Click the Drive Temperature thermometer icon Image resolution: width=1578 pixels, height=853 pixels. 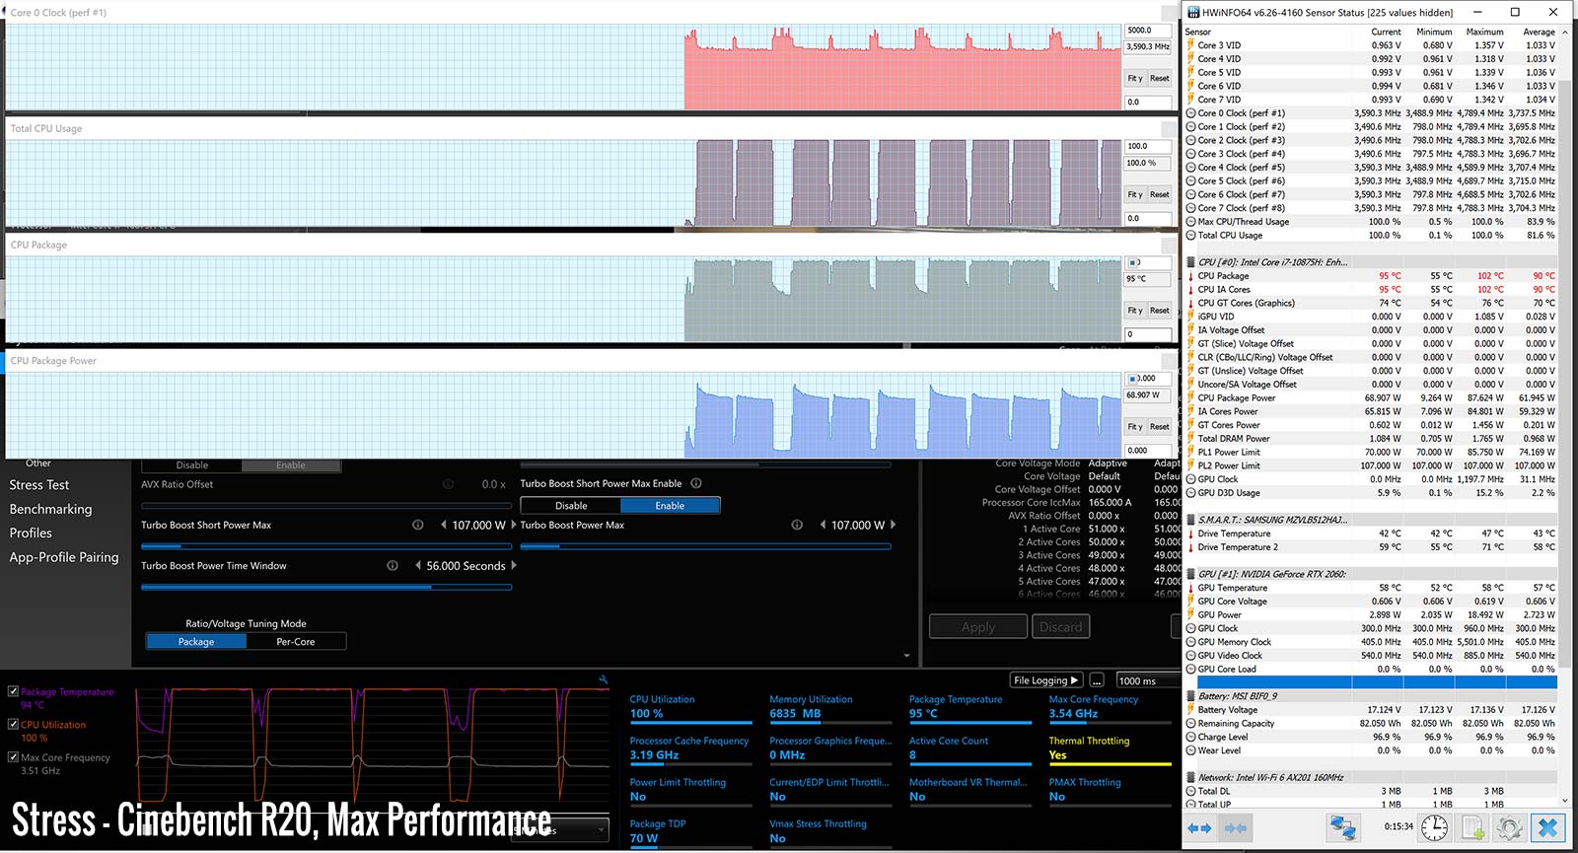[x=1191, y=533]
